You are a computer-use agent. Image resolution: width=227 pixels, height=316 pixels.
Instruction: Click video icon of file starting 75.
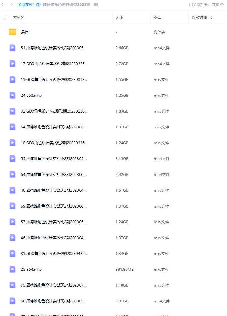pyautogui.click(x=12, y=285)
